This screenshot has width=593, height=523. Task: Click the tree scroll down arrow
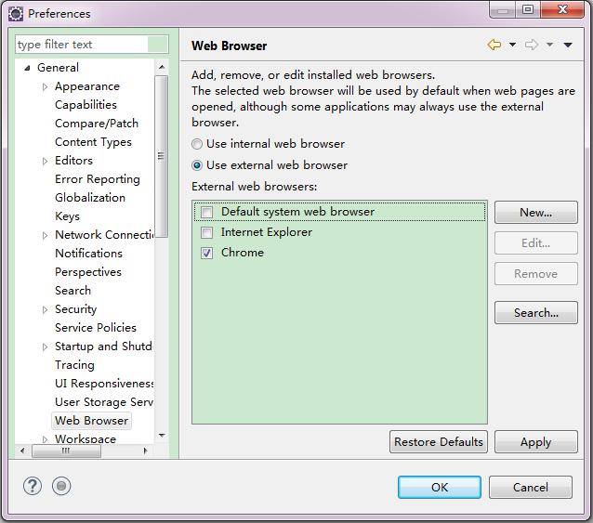click(x=162, y=436)
